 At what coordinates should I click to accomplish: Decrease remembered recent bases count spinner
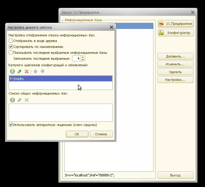(83, 60)
